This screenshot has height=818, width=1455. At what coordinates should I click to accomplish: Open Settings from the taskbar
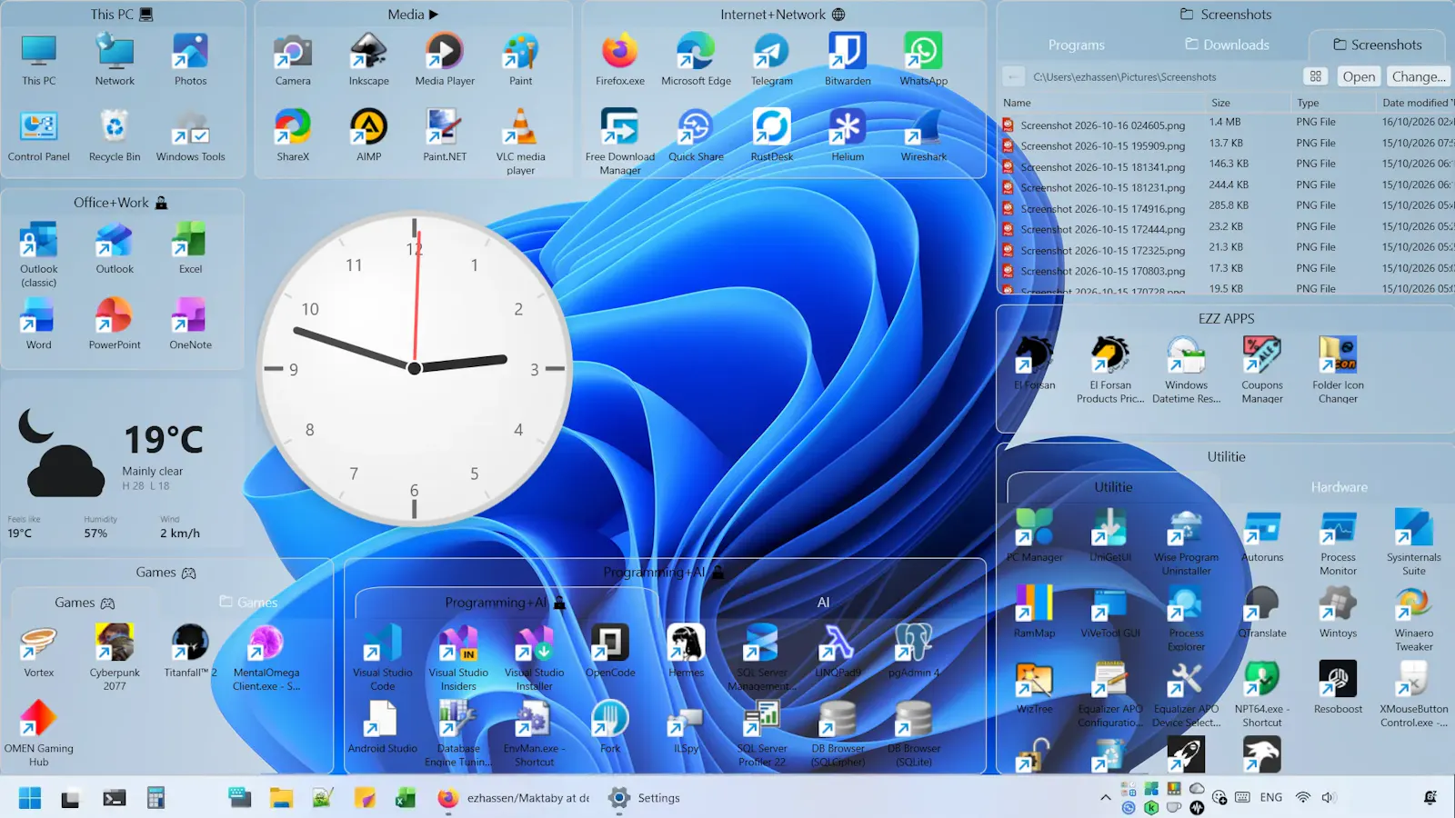646,798
